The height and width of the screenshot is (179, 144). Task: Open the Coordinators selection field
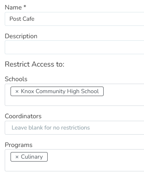(75, 128)
